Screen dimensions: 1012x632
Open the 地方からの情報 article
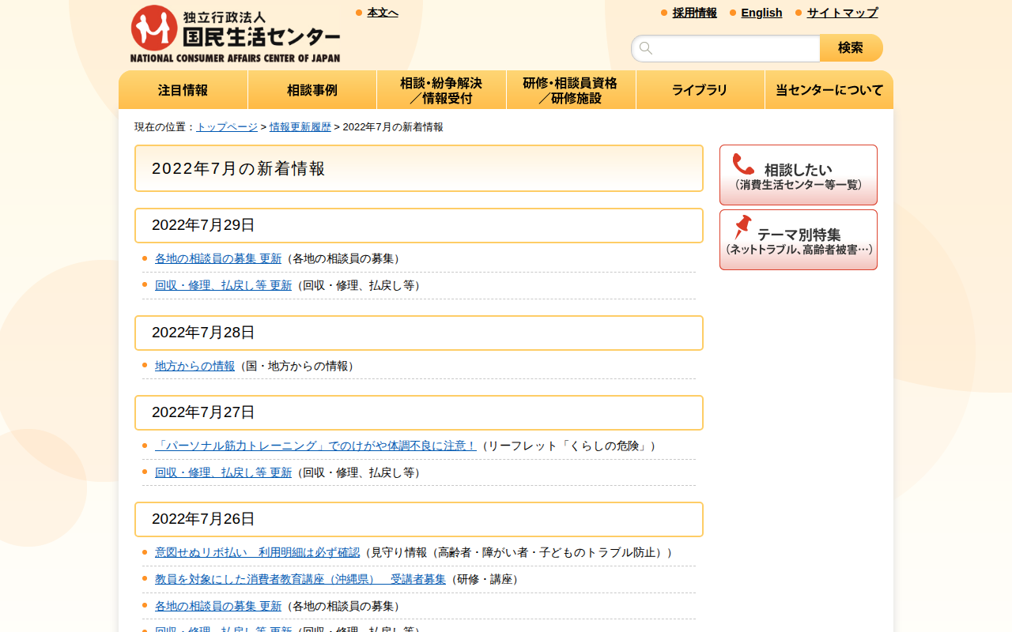[x=194, y=366]
